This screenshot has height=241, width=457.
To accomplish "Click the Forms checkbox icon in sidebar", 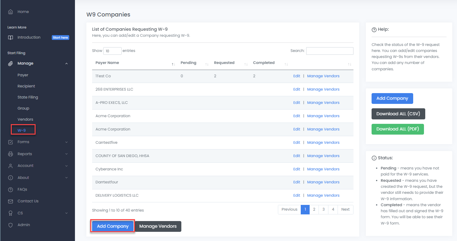I will [x=10, y=142].
